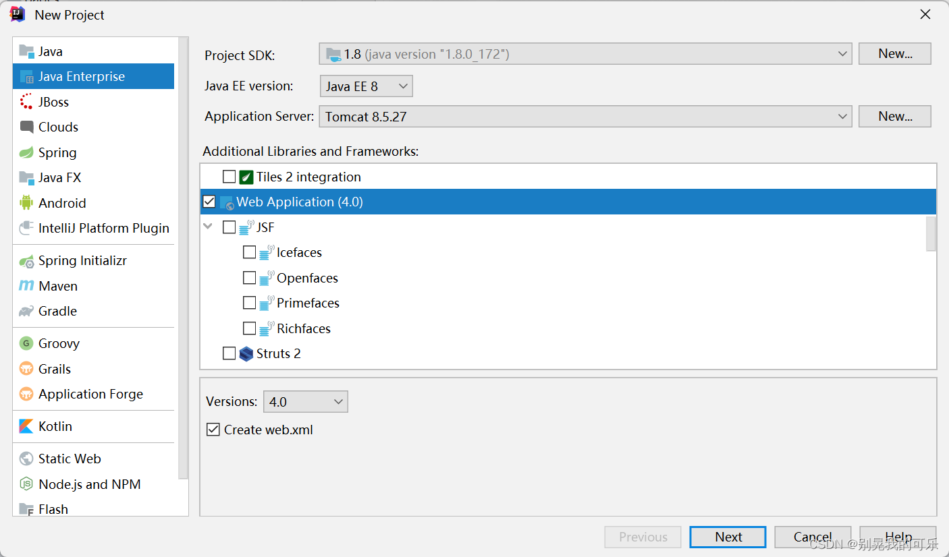Open the Application Server dropdown
Screen dimensions: 949x557
[585, 117]
